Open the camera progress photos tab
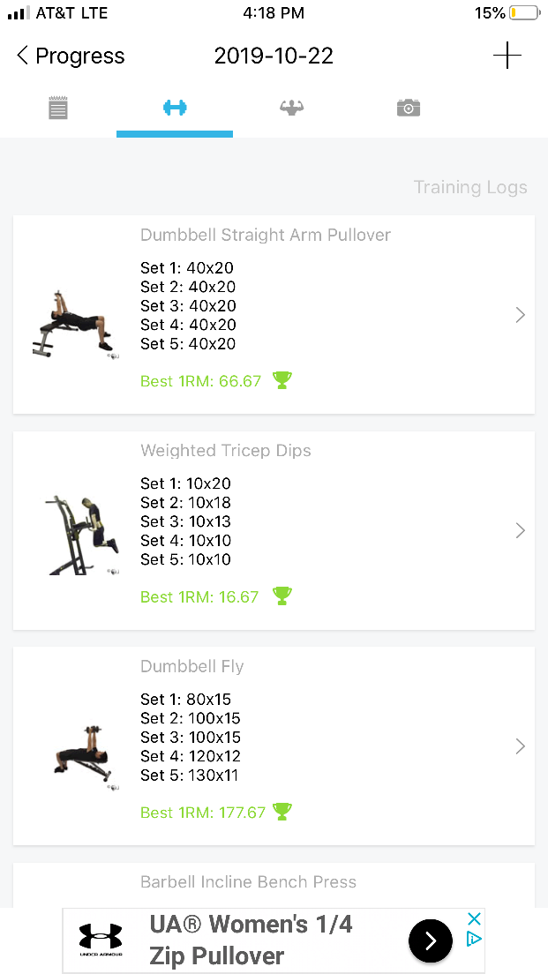The image size is (548, 974). (x=409, y=108)
